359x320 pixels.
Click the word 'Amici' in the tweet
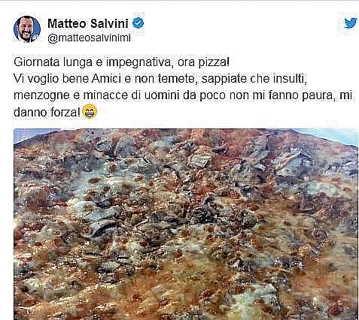106,79
